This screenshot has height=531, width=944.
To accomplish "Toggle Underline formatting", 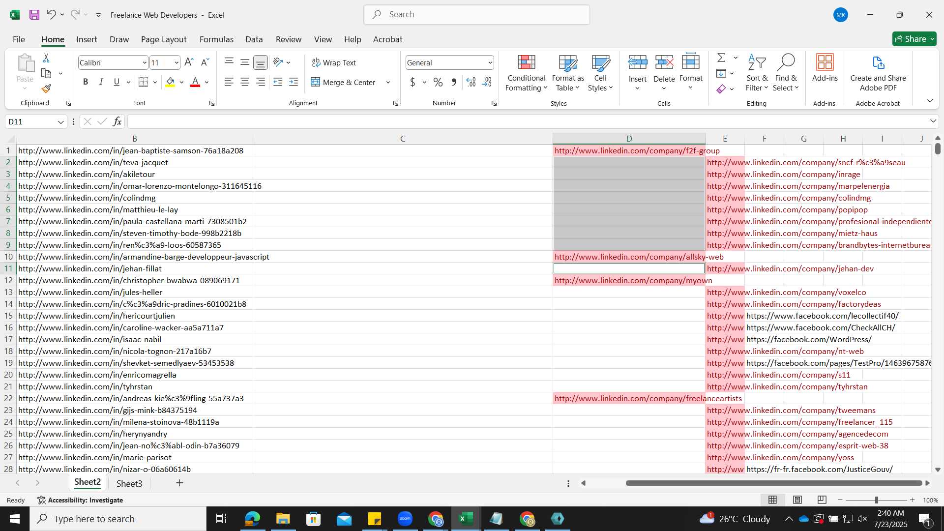I will tap(117, 82).
